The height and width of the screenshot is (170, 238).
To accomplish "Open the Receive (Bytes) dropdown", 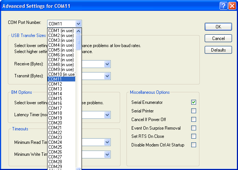I will point(107,64).
